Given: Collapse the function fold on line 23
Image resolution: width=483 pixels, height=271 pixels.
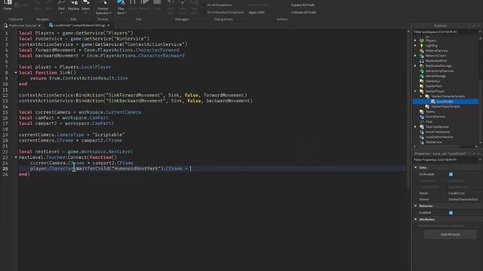Looking at the screenshot, I should click(16, 157).
